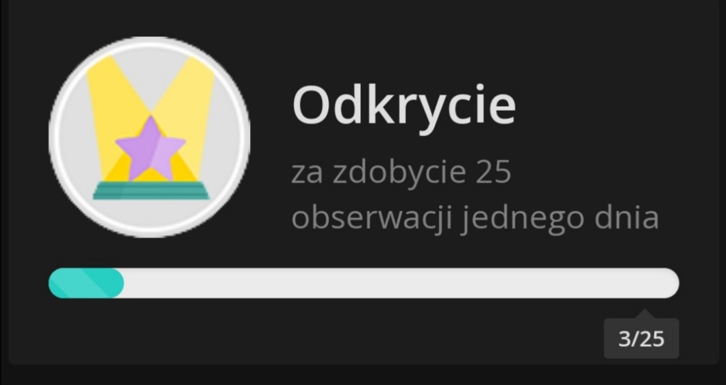The image size is (726, 385).
Task: Click the small pointer arrow above 3/25
Action: [x=644, y=313]
